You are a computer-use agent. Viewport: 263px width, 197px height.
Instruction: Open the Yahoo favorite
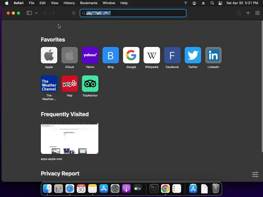pyautogui.click(x=90, y=55)
